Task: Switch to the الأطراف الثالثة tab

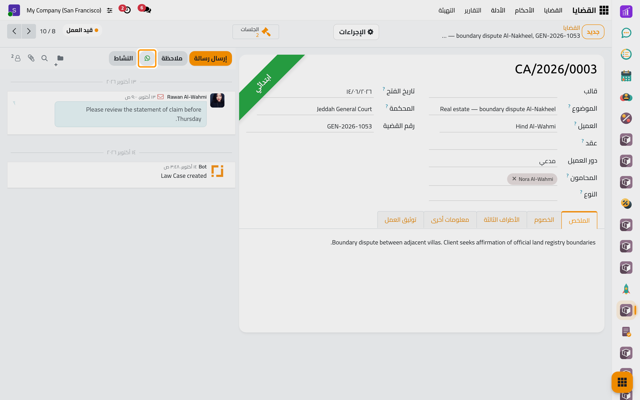Action: pos(501,220)
